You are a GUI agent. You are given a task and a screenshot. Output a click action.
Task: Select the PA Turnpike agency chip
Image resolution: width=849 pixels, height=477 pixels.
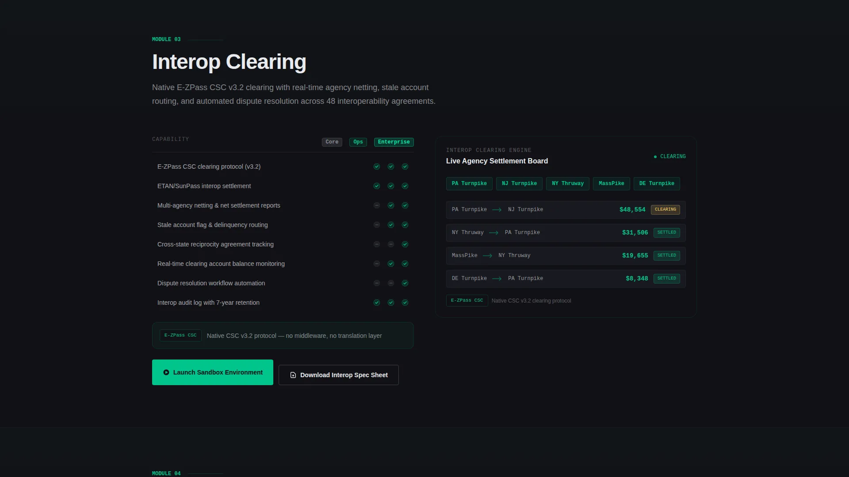click(x=469, y=184)
